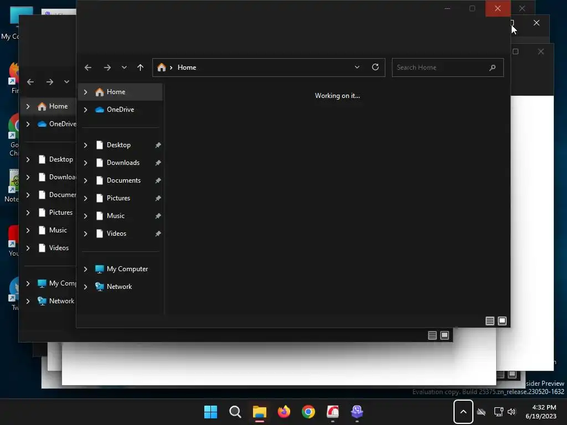Open address bar history dropdown
The height and width of the screenshot is (425, 567).
pyautogui.click(x=357, y=67)
